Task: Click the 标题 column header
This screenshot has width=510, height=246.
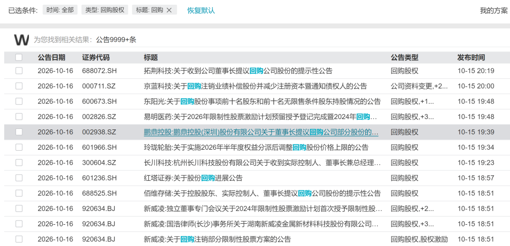Action: coord(151,58)
